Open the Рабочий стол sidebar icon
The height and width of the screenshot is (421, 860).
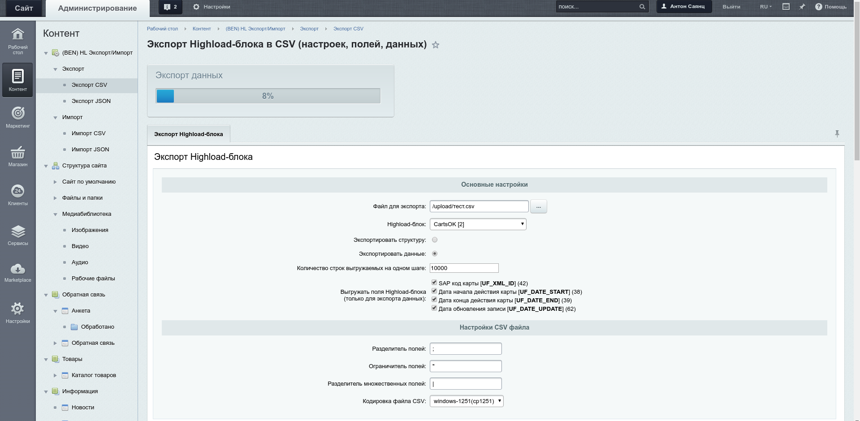(17, 41)
